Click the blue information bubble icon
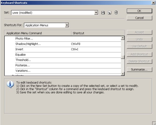The image size is (156, 125). tap(10, 85)
